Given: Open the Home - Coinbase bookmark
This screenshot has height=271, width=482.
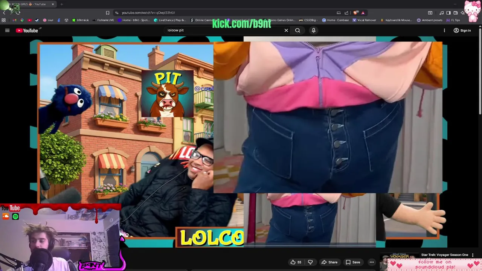Looking at the screenshot, I should coord(336,20).
